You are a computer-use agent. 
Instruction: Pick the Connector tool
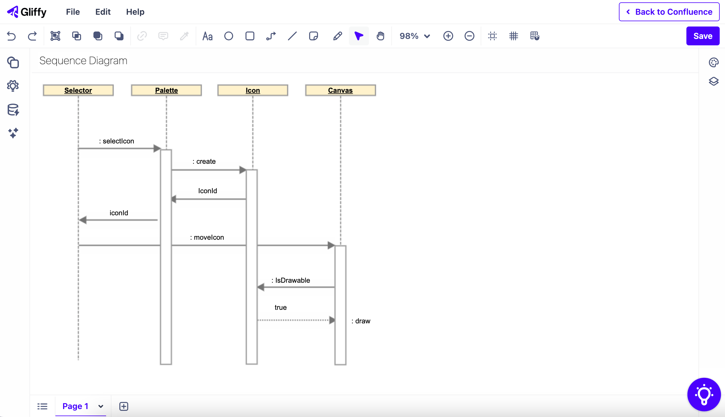coord(271,36)
